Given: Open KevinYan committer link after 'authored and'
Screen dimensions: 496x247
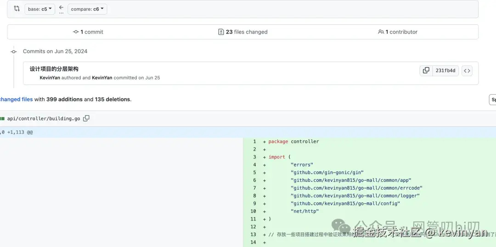Looking at the screenshot, I should coord(102,78).
